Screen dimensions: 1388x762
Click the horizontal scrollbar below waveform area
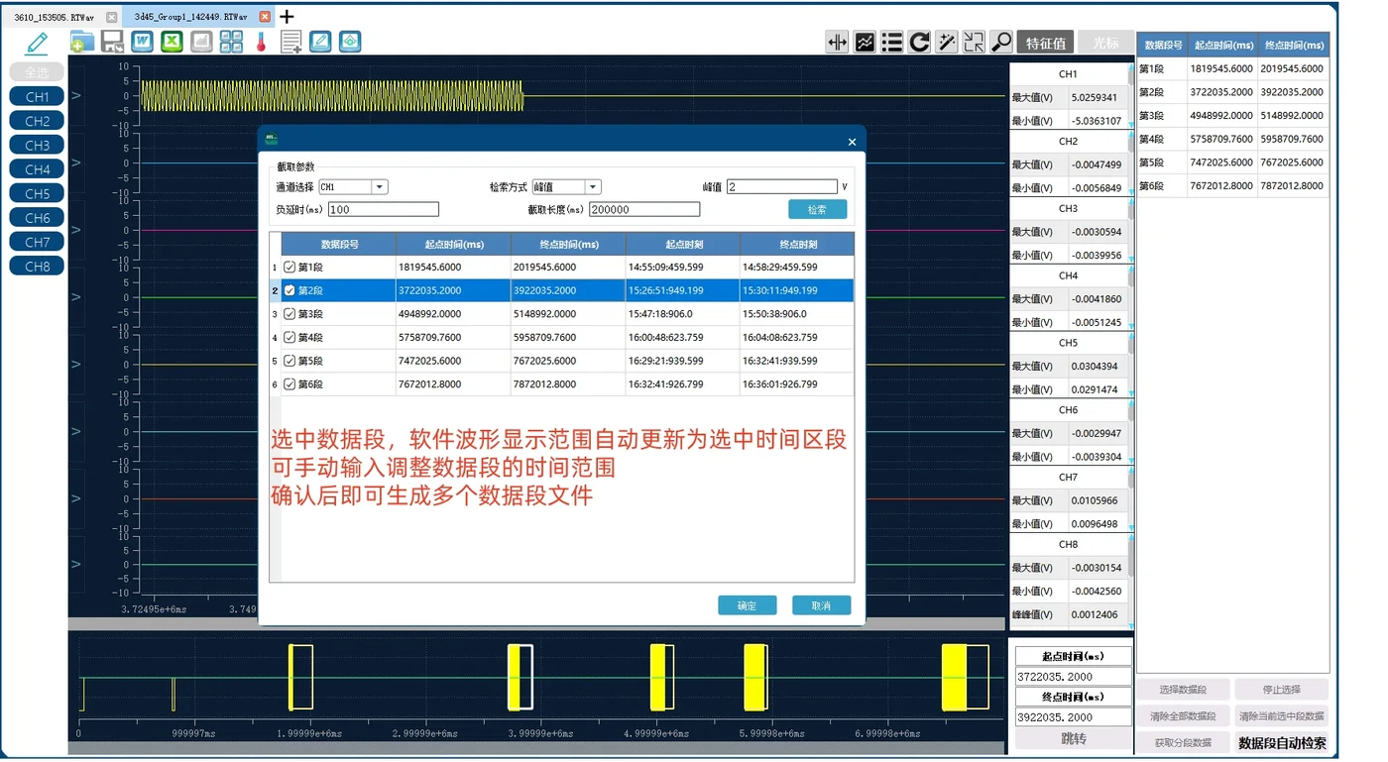(535, 623)
